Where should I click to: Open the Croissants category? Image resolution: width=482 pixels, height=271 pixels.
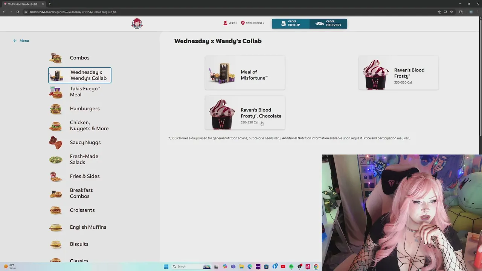(x=80, y=210)
